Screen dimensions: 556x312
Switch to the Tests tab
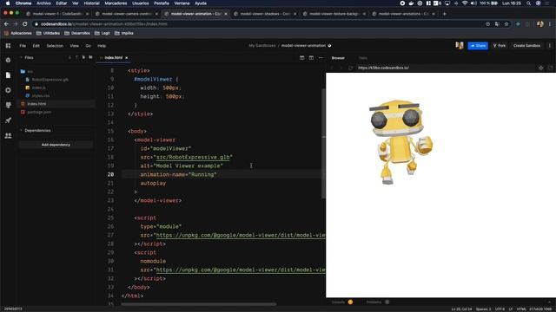pyautogui.click(x=363, y=58)
